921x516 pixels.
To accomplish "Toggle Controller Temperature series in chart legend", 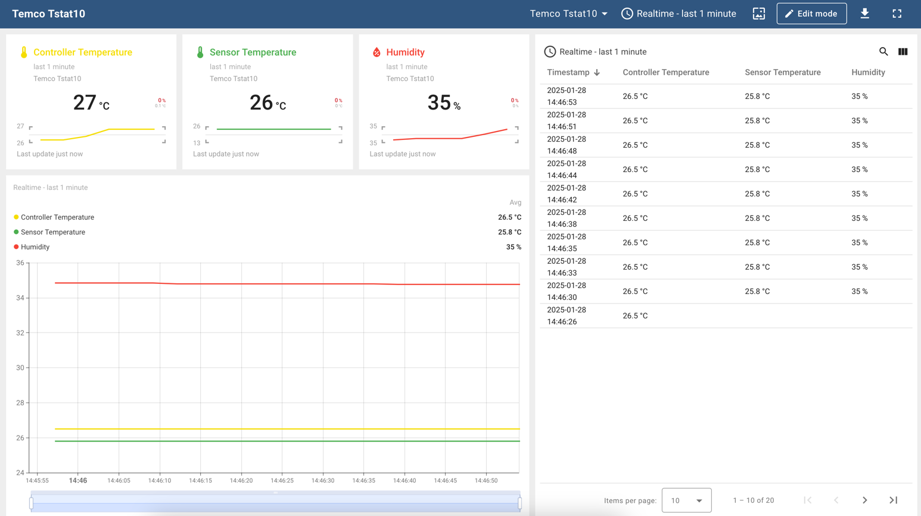I will pos(57,217).
